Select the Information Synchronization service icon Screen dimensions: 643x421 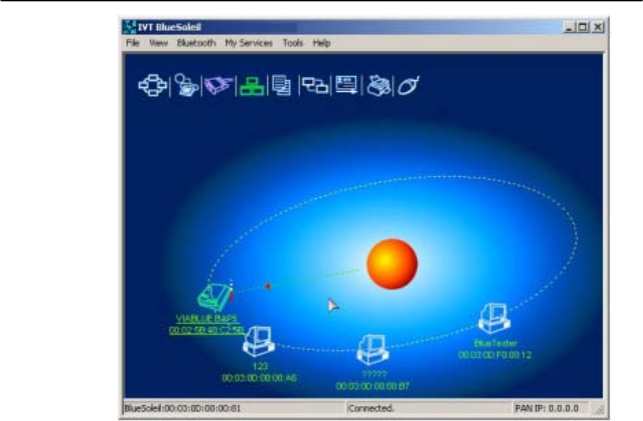click(x=315, y=85)
